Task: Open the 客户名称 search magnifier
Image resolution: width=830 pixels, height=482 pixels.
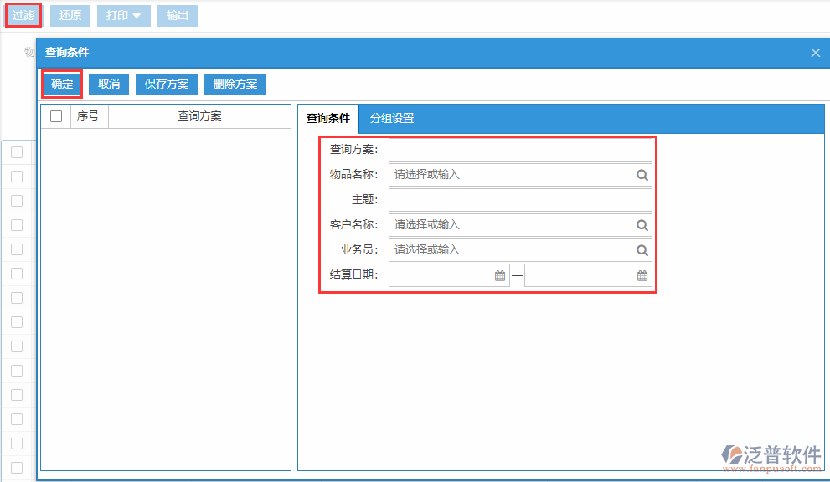Action: (642, 224)
